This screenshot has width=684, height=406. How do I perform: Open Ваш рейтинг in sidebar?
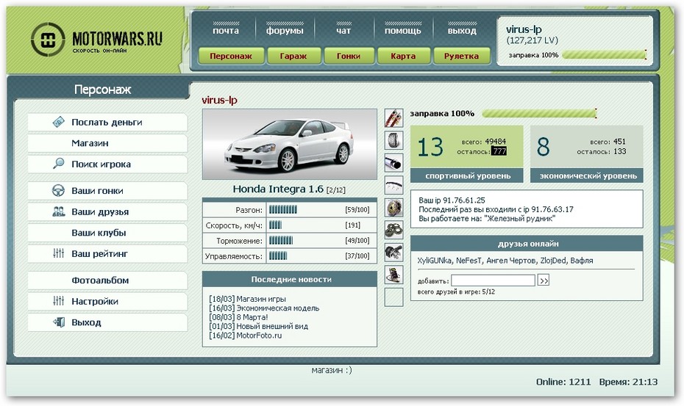coord(107,253)
